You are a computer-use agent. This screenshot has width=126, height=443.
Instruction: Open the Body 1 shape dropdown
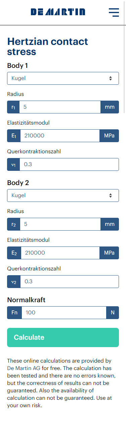(x=63, y=78)
